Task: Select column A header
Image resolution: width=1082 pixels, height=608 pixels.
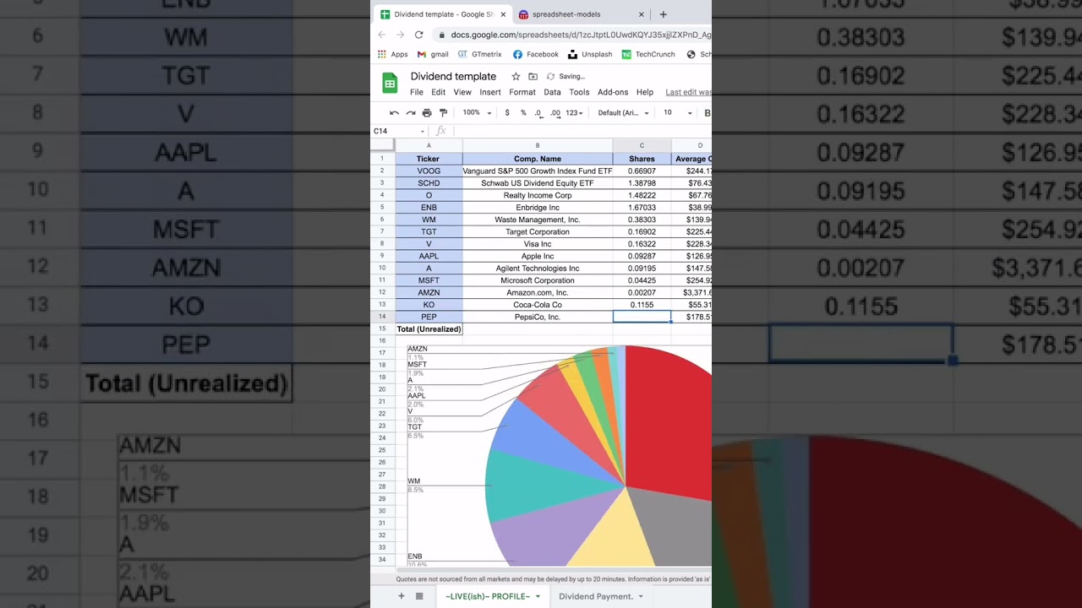Action: (x=429, y=145)
